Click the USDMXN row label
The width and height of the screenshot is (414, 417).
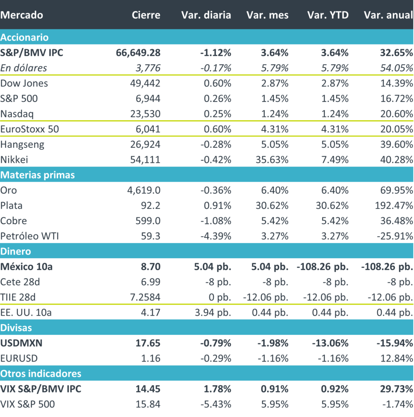coord(22,343)
